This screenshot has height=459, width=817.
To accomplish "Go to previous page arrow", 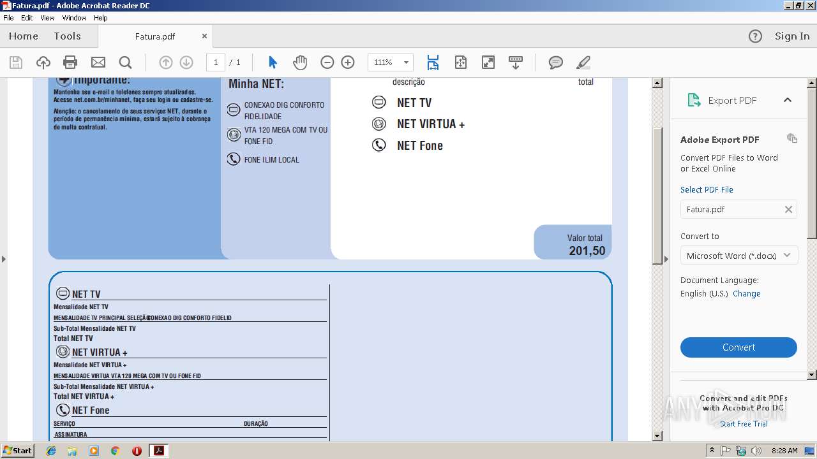I will [166, 62].
